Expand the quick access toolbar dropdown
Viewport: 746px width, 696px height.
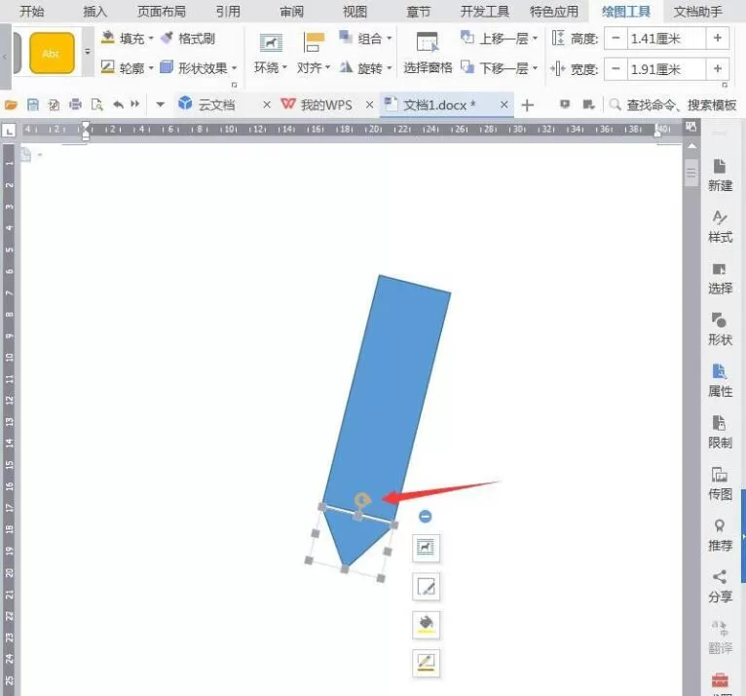[160, 104]
